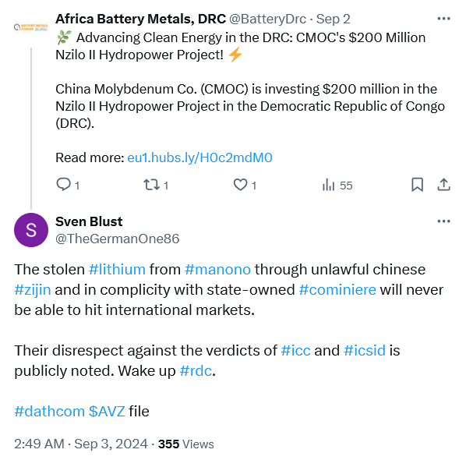This screenshot has width=466, height=460.
Task: Open the 2:49 AM Sep 3, 2024 timestamp
Action: click(81, 444)
